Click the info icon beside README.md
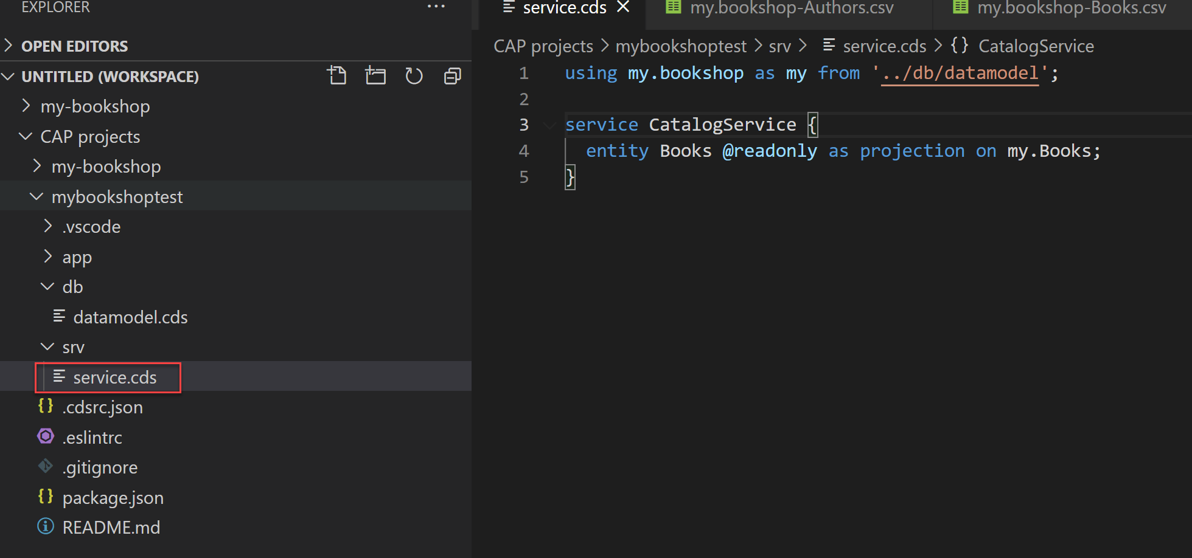 tap(45, 526)
